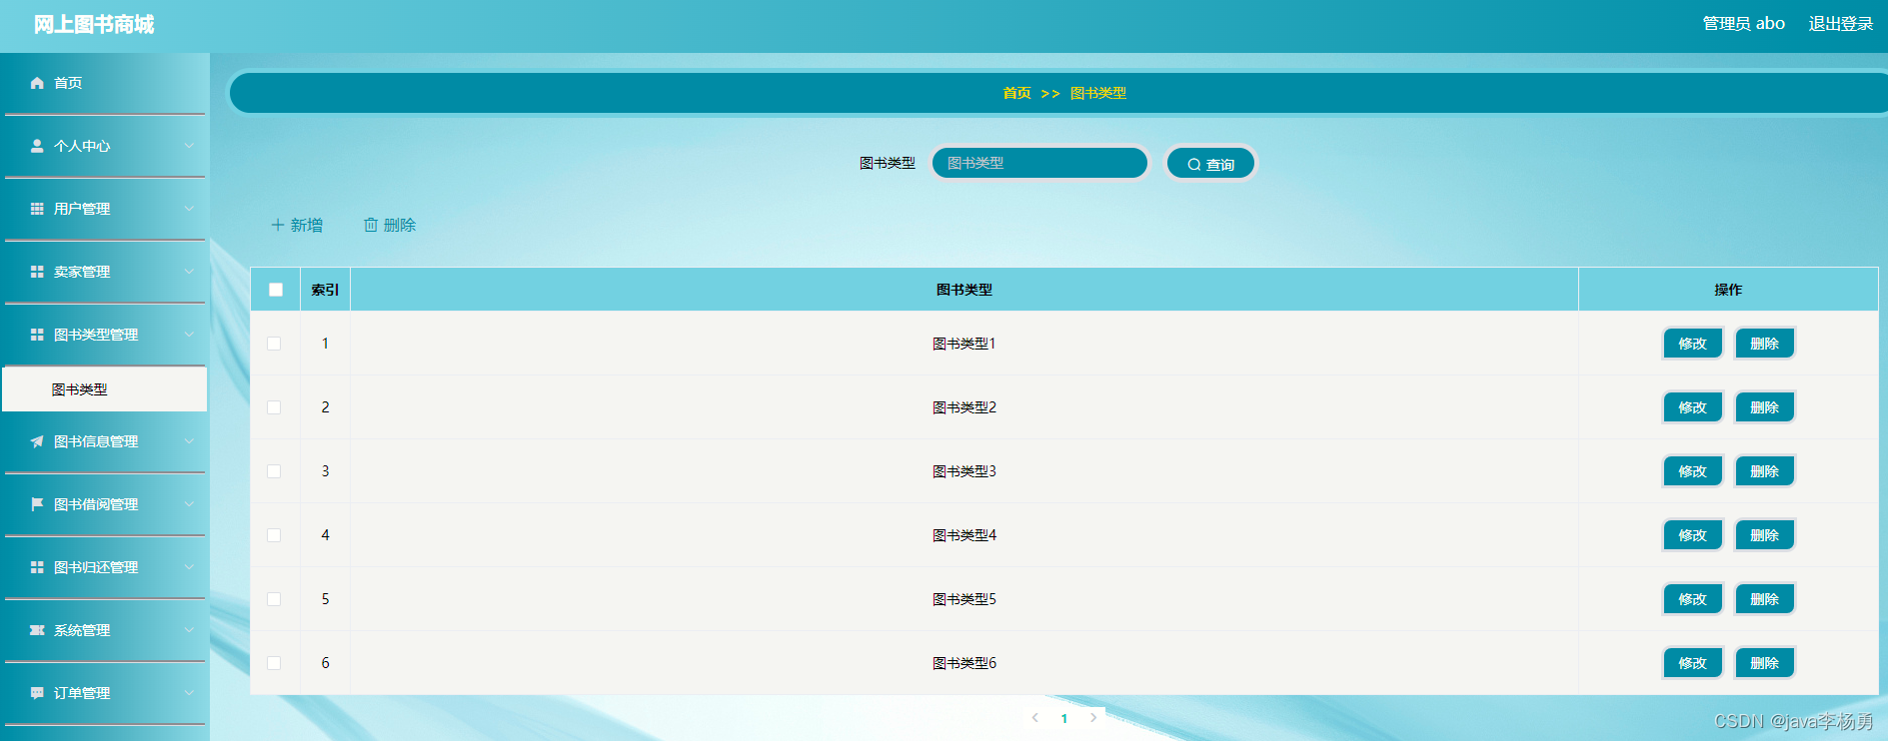Click the 管理员 abo user label

coord(1744,24)
